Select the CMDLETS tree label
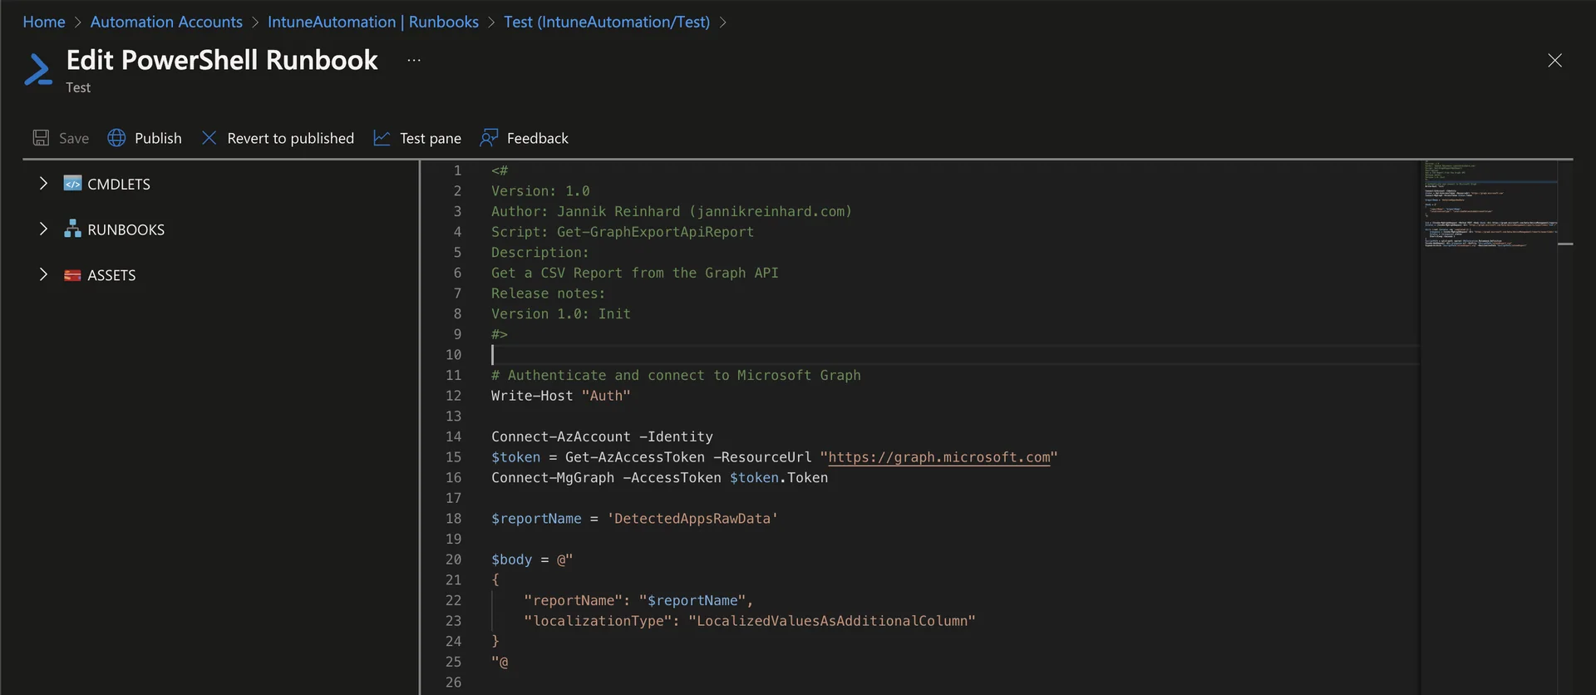Viewport: 1596px width, 695px height. [119, 184]
